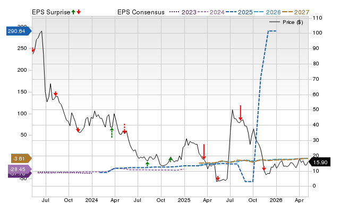Viewport: 340px width, 203px height.
Task: Click the 110 right-axis price label
Action: coord(317,18)
